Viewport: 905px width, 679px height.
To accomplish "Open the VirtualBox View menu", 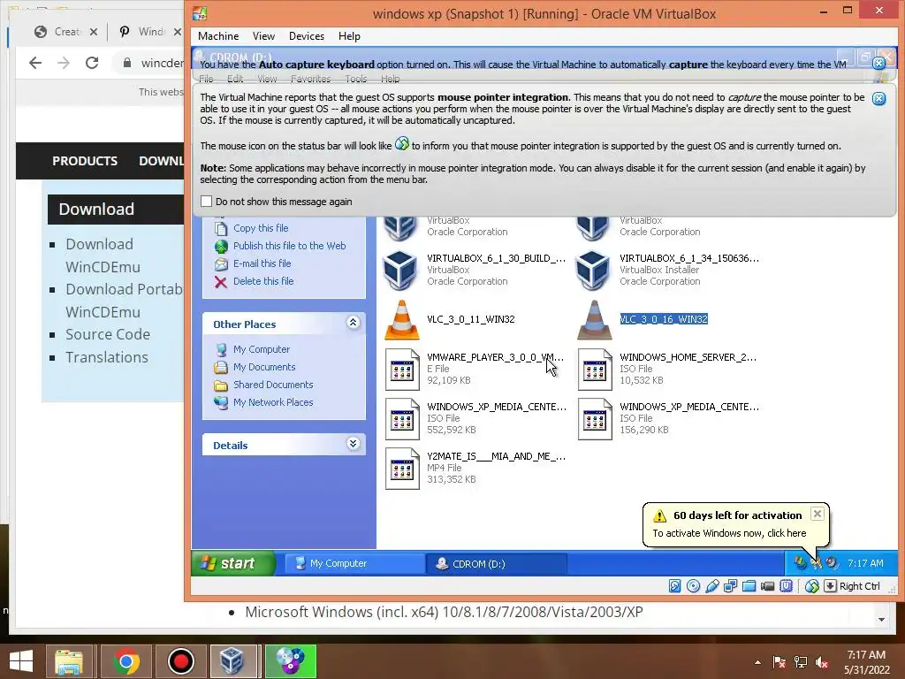I will tap(263, 35).
